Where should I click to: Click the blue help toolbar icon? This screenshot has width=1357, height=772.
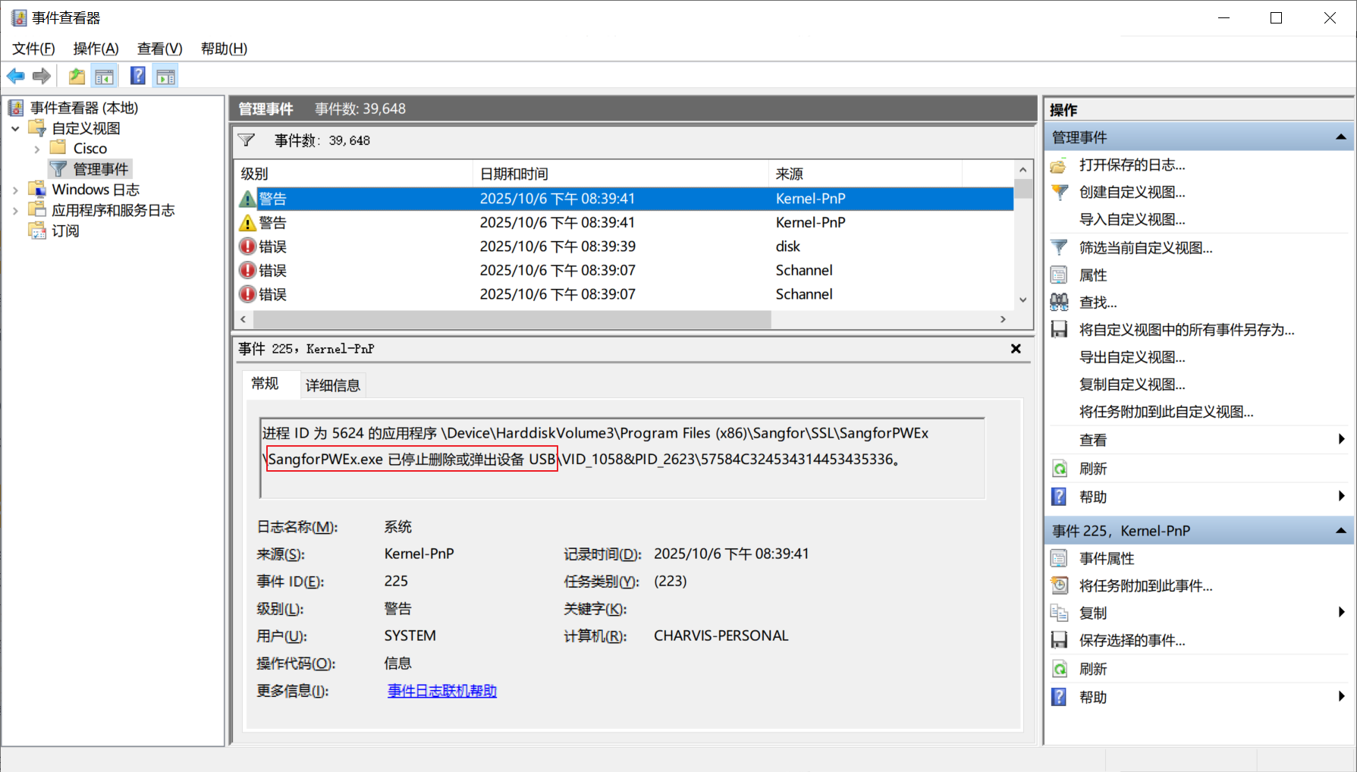pyautogui.click(x=137, y=76)
